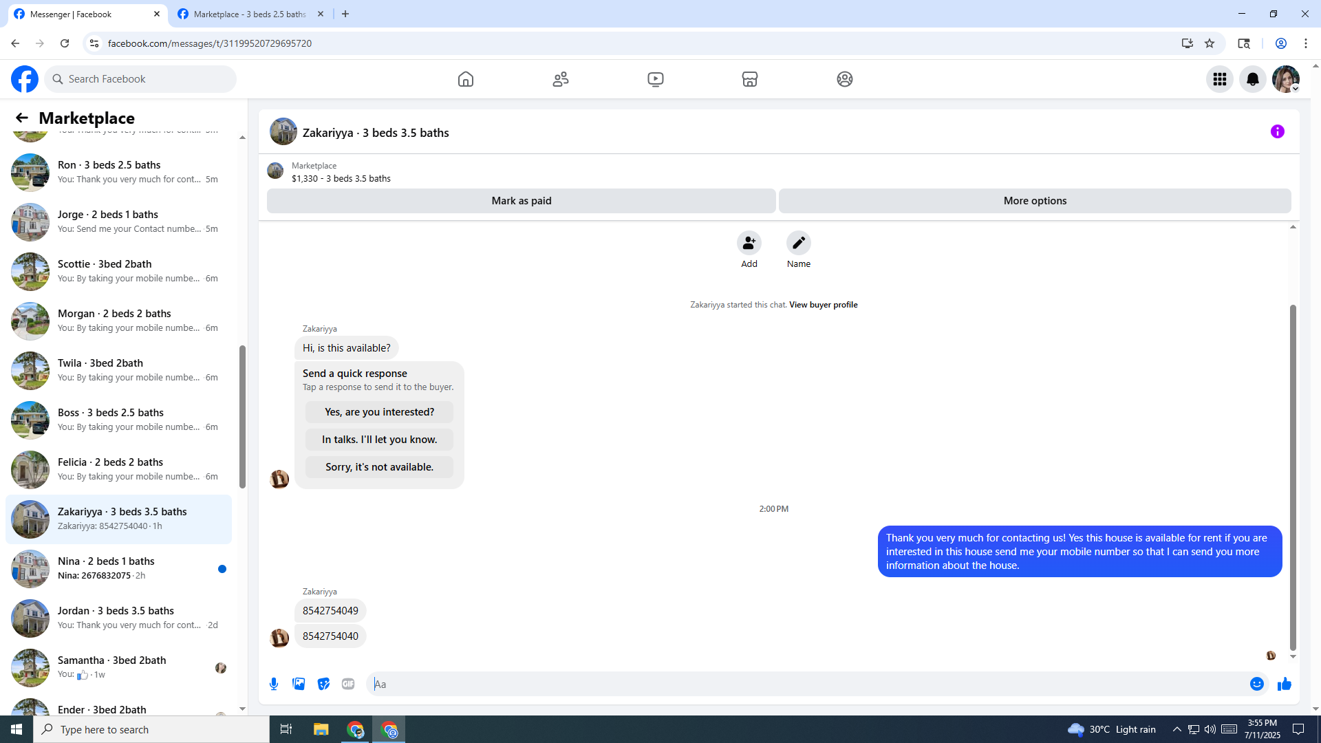
Task: Attach a photo with the image icon
Action: coord(299,684)
